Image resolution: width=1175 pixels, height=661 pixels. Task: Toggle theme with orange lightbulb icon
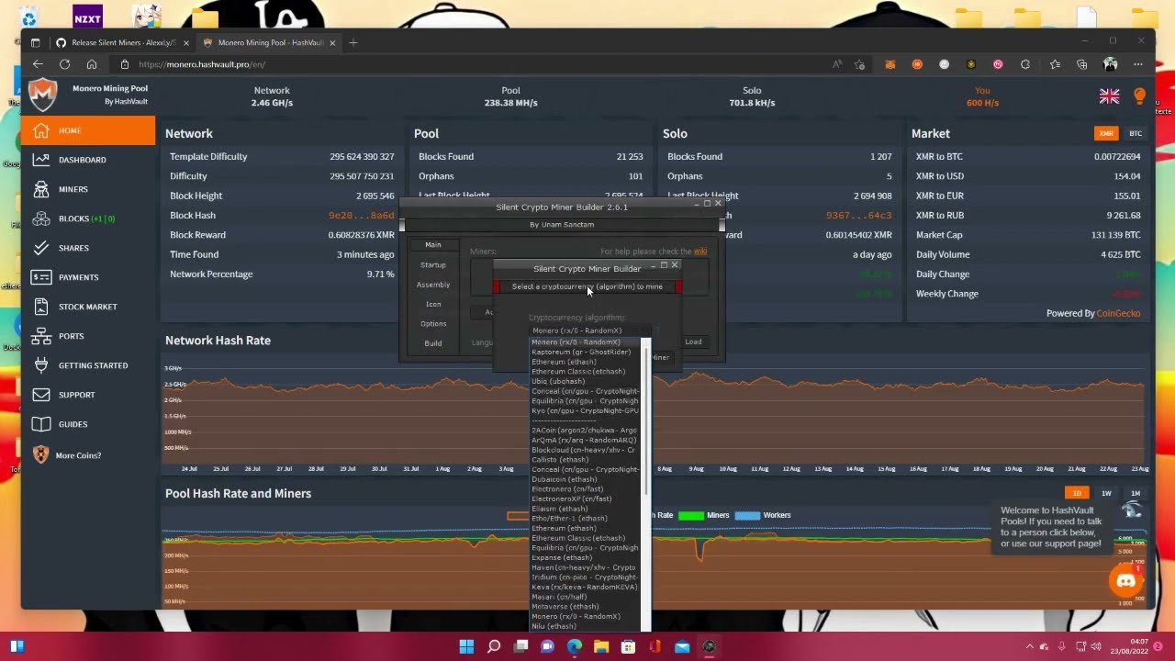click(x=1140, y=95)
